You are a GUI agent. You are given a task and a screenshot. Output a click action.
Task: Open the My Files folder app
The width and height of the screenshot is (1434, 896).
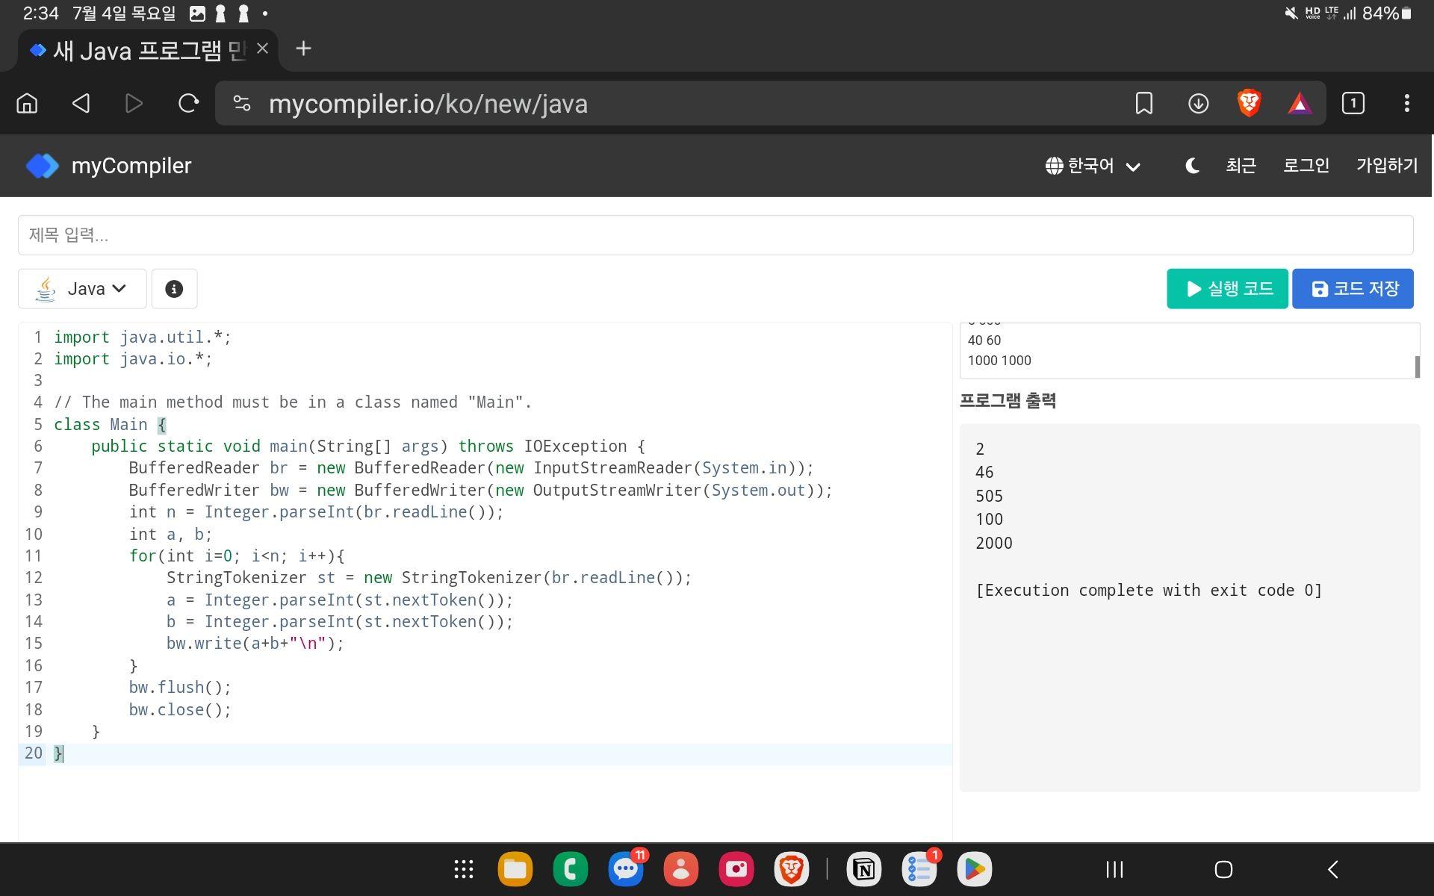pos(515,869)
